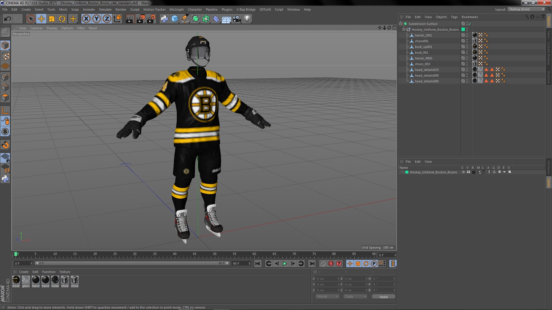Open the Render menu
Screen dimensions: 552x310
pos(121,9)
